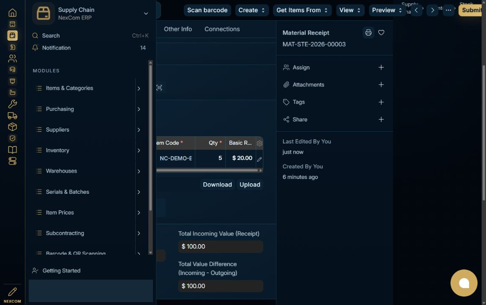
Task: Click the Qty cell showing 5
Action: [x=210, y=159]
